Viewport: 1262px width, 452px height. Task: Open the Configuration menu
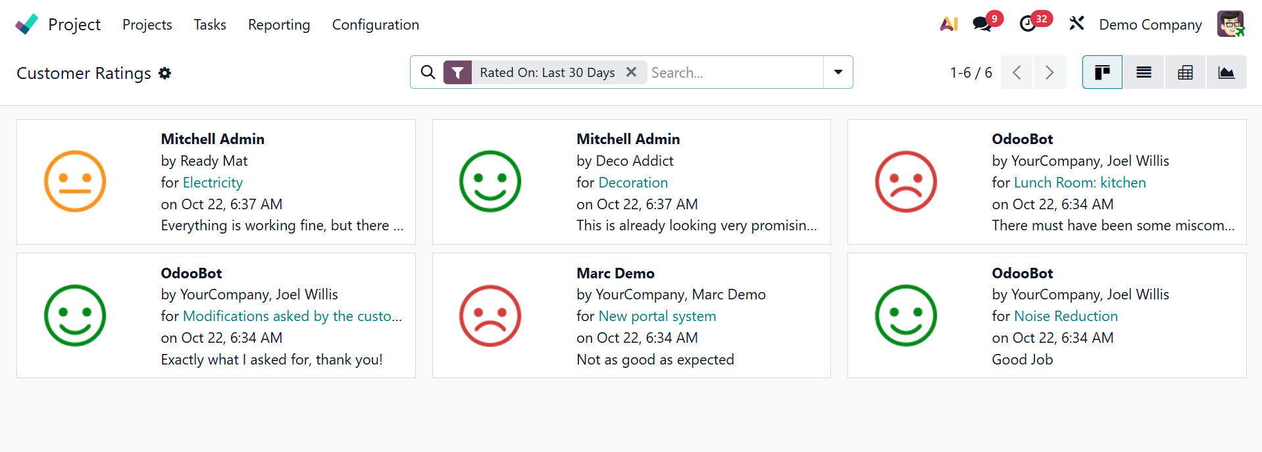click(375, 24)
